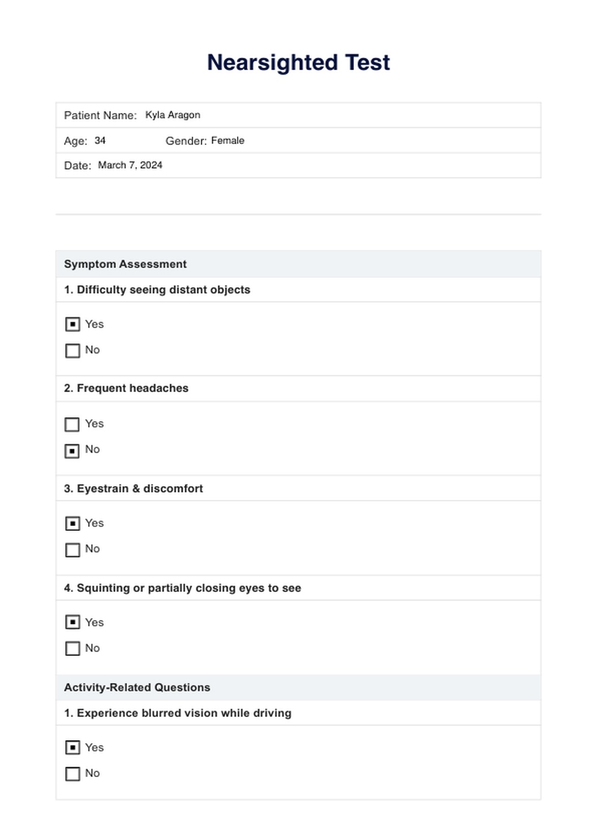Check No for blurred vision while driving

point(73,774)
